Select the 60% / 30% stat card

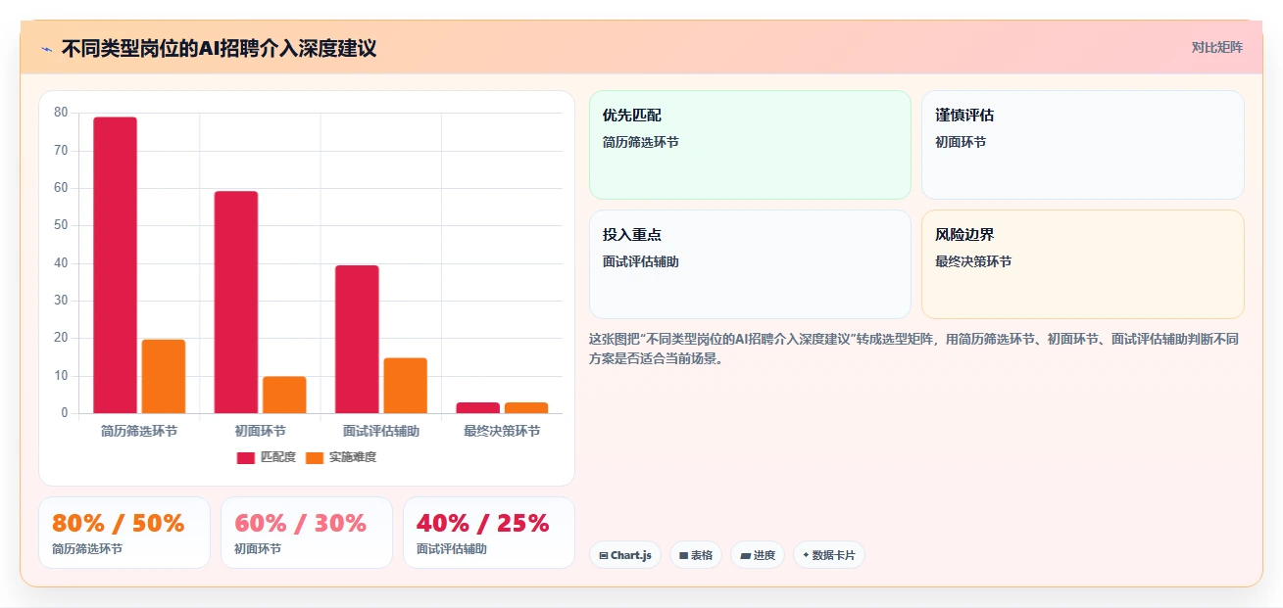(x=307, y=533)
